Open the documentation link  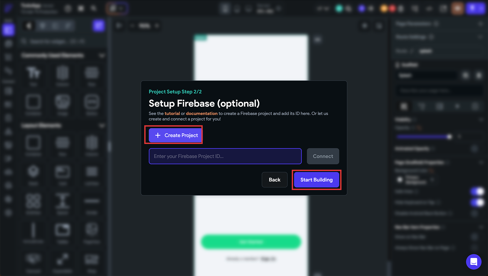[202, 113]
